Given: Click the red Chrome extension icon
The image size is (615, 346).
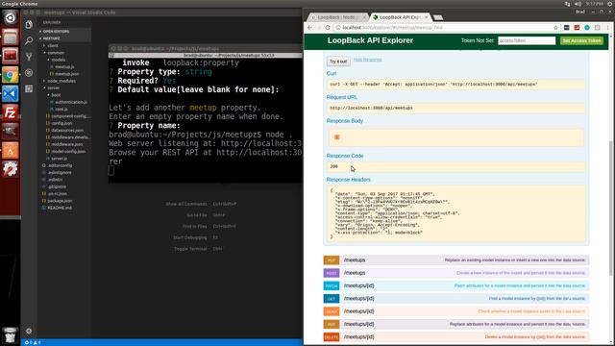Looking at the screenshot, I should (x=577, y=28).
